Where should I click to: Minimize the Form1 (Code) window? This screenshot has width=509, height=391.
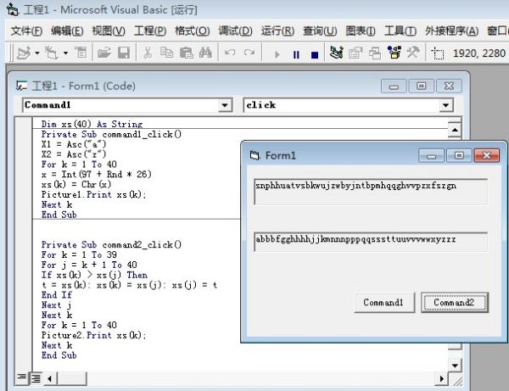[394, 87]
